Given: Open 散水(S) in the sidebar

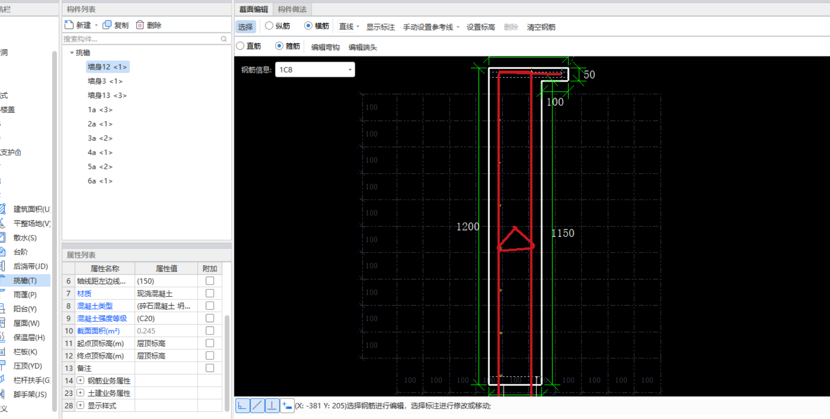Looking at the screenshot, I should click(x=25, y=238).
